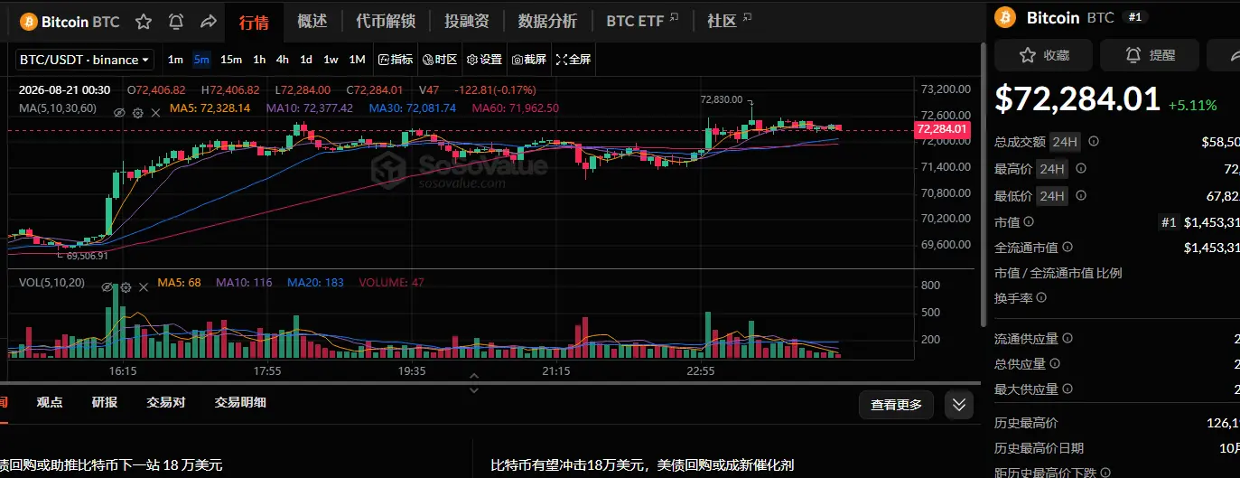
Task: Click the 收藏 button in sidebar
Action: 1041,55
